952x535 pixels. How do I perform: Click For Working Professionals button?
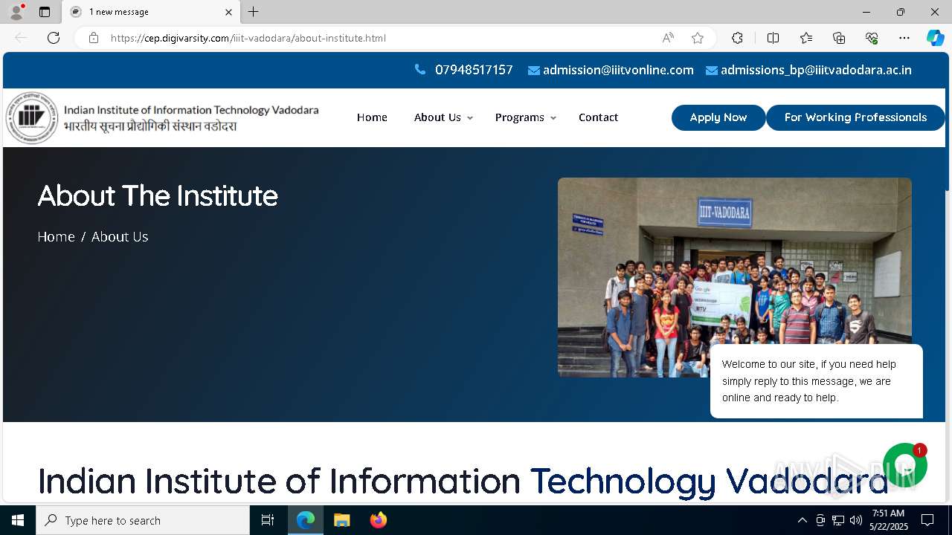[x=855, y=117]
